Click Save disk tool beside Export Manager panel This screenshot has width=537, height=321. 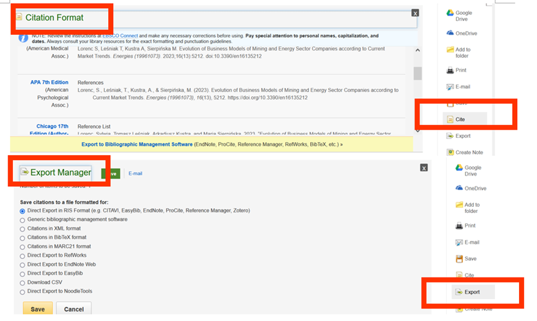tap(466, 259)
